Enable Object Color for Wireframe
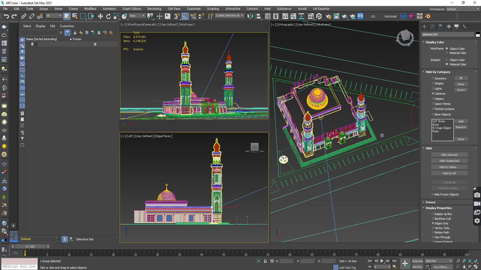Screen dimensions: 481x270 click(x=447, y=48)
